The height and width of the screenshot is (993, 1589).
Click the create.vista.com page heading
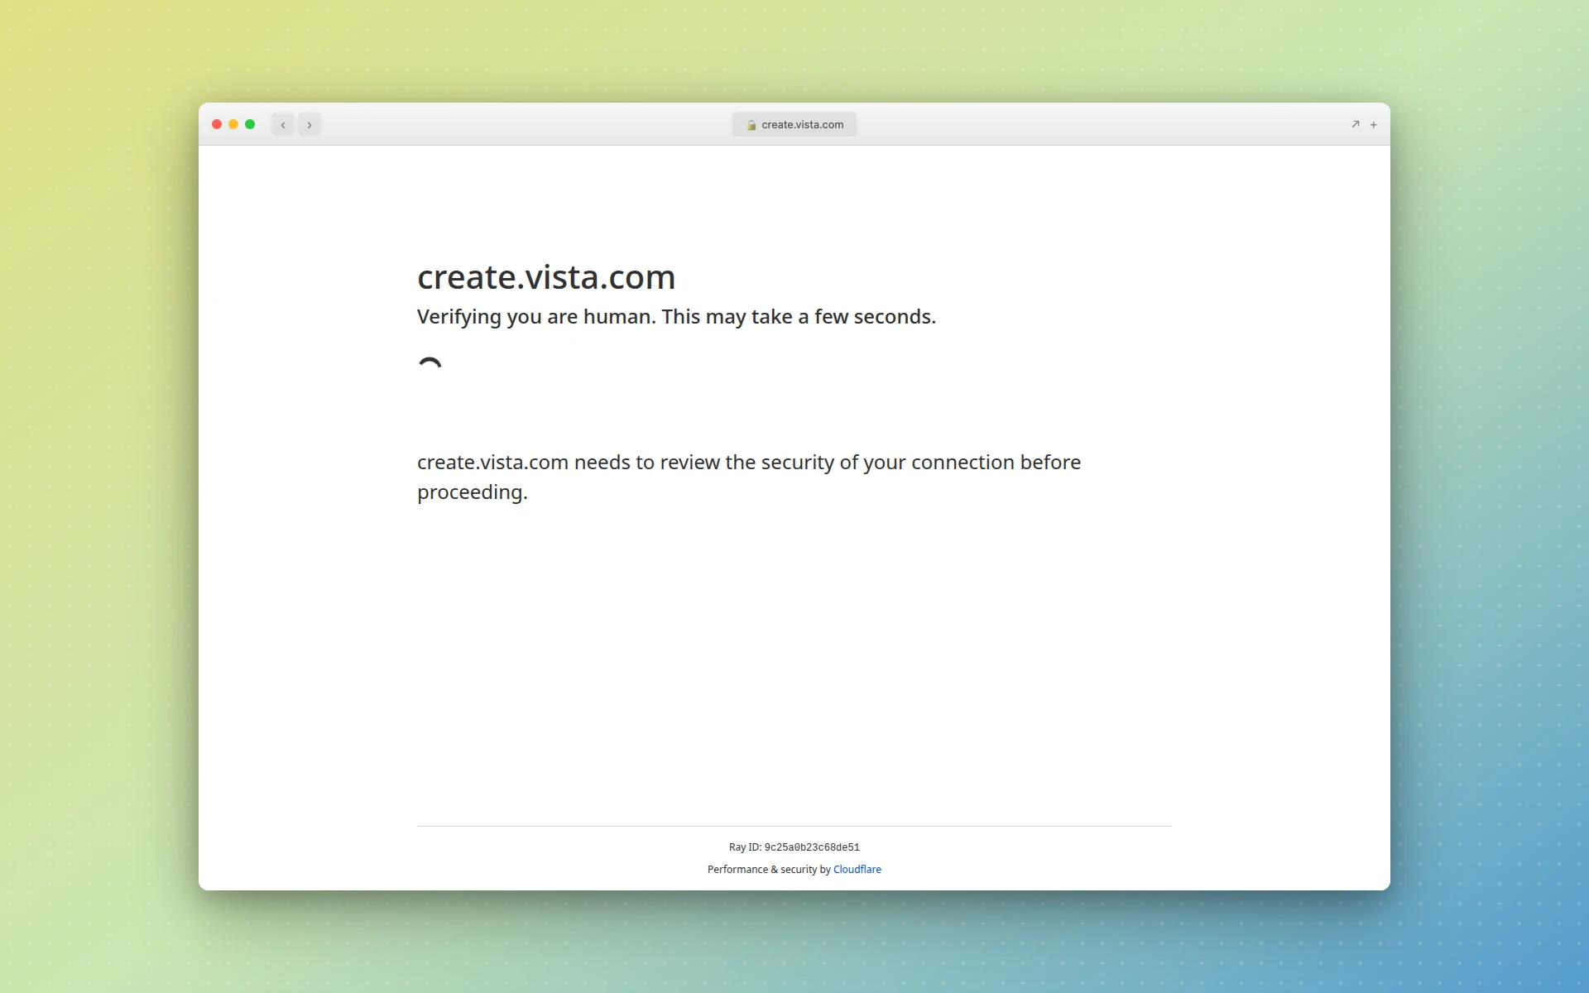(x=546, y=276)
